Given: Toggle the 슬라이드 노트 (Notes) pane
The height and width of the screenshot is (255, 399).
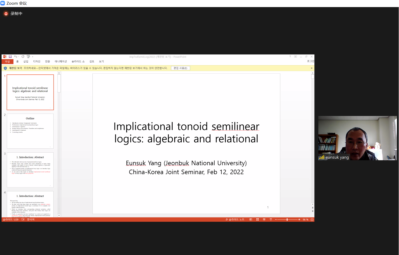Looking at the screenshot, I should (x=235, y=220).
